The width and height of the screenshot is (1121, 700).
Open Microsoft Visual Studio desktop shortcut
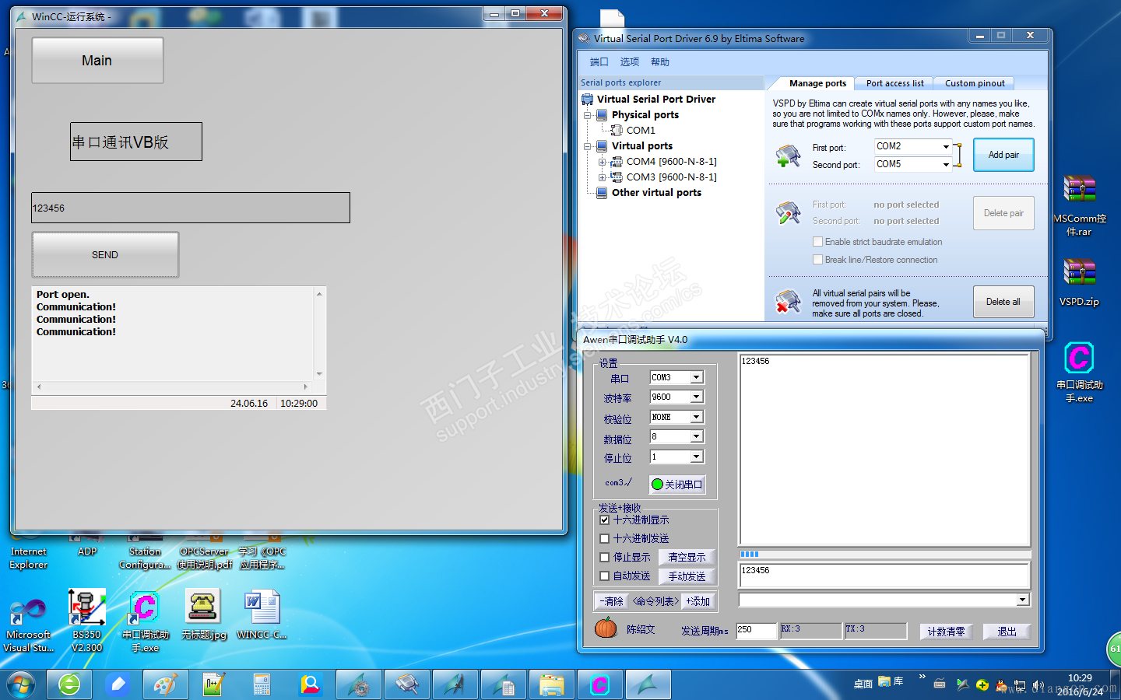pos(29,625)
